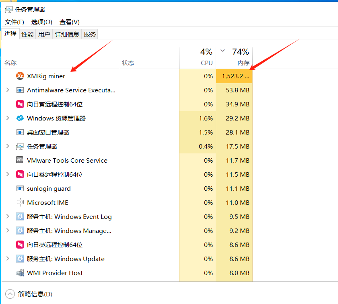Viewport: 338px width, 304px height.
Task: Click the WMI Provider Host icon
Action: click(20, 273)
